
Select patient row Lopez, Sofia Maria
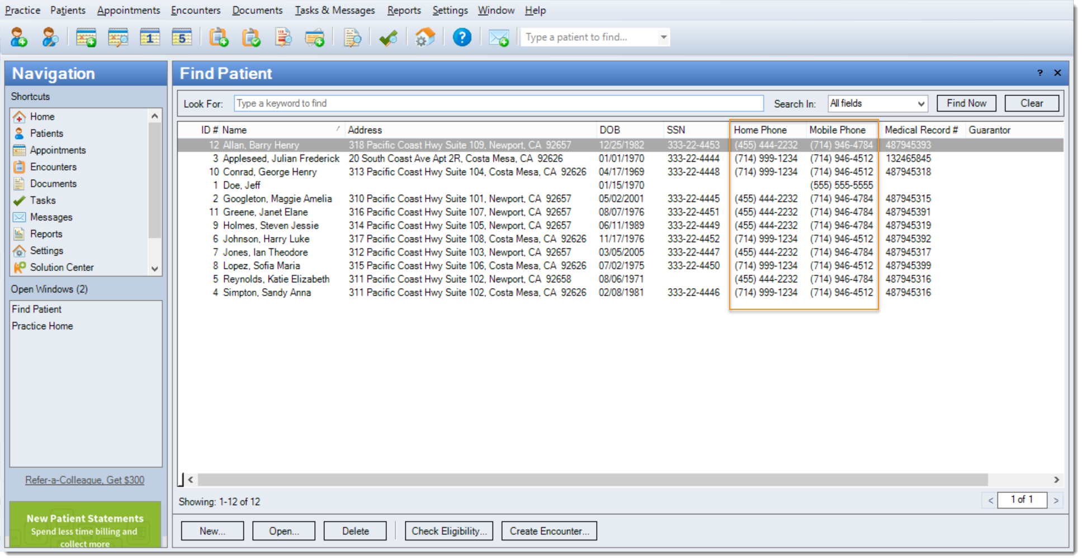tap(620, 266)
